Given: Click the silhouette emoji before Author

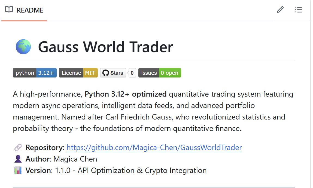Looking at the screenshot, I should point(18,159).
